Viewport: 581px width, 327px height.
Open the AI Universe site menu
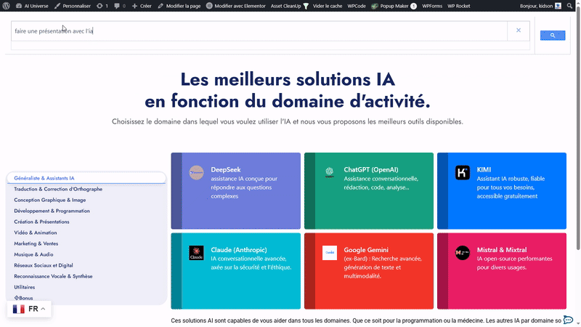[32, 6]
